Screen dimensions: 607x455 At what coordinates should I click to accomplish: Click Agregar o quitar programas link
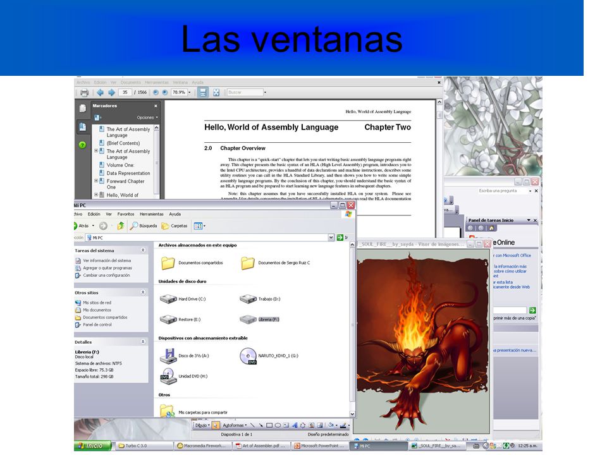107,268
